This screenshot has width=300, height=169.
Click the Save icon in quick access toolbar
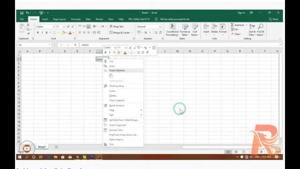[x=22, y=13]
